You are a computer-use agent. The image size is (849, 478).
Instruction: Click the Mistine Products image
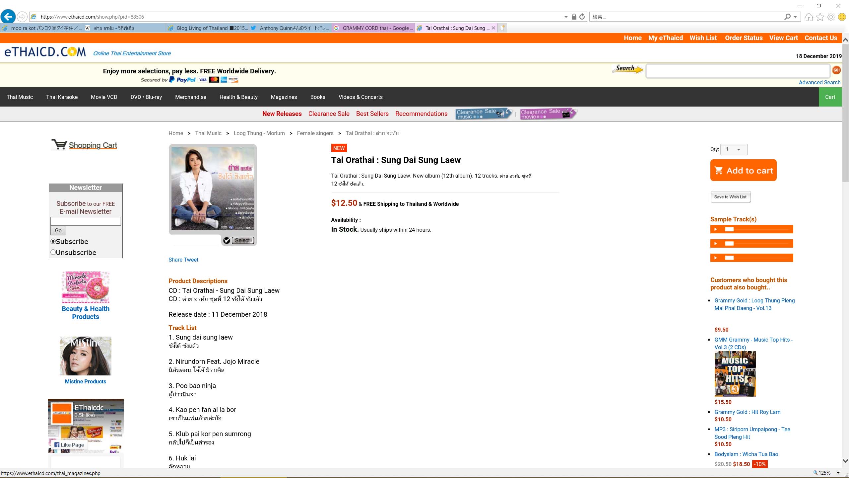85,356
